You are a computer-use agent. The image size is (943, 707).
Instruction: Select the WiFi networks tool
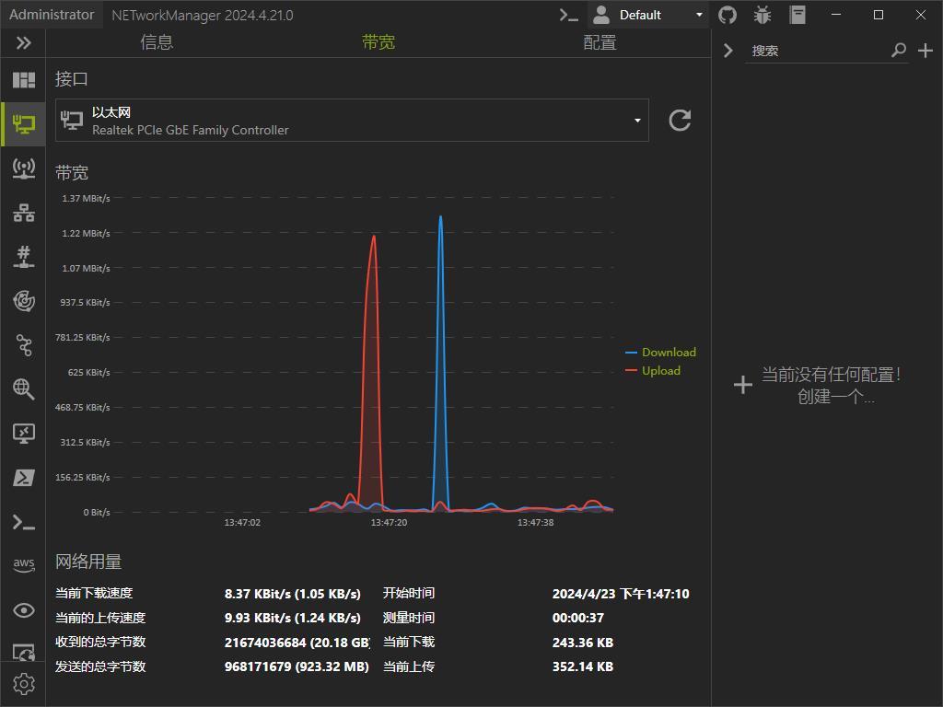pos(23,168)
